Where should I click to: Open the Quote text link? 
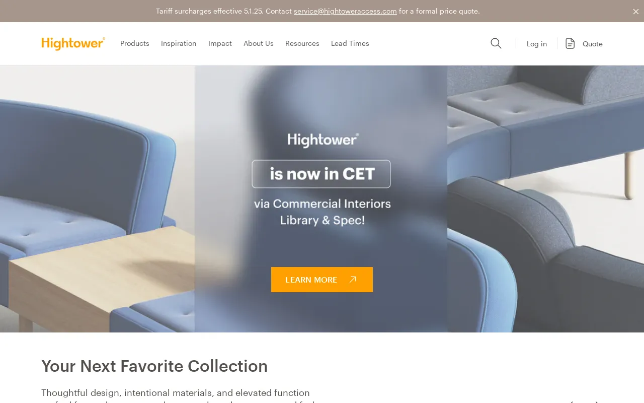[593, 44]
